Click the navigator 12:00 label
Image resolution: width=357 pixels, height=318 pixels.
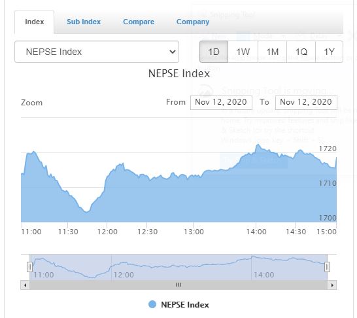tap(124, 275)
